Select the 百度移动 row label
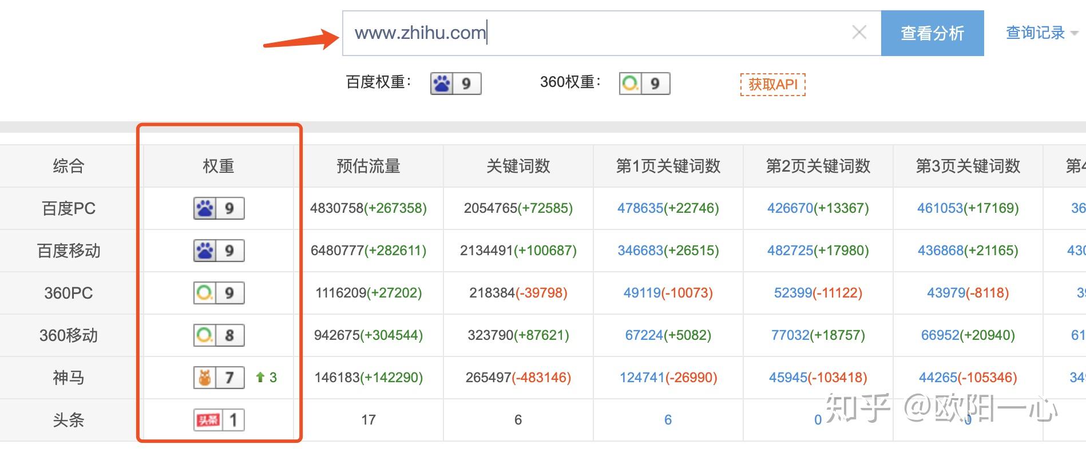1086x452 pixels. coord(69,251)
